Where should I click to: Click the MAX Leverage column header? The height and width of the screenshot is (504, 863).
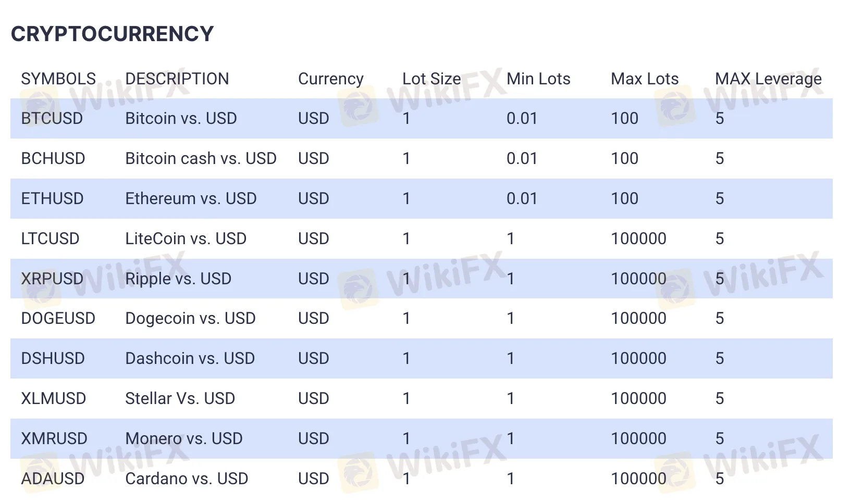click(768, 79)
